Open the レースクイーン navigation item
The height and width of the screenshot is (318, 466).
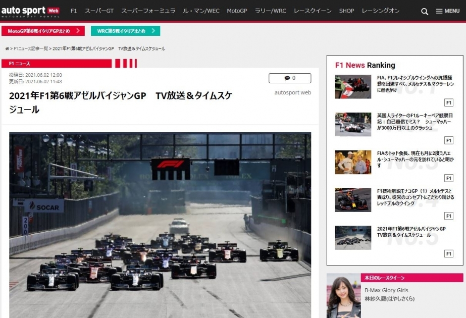(313, 11)
